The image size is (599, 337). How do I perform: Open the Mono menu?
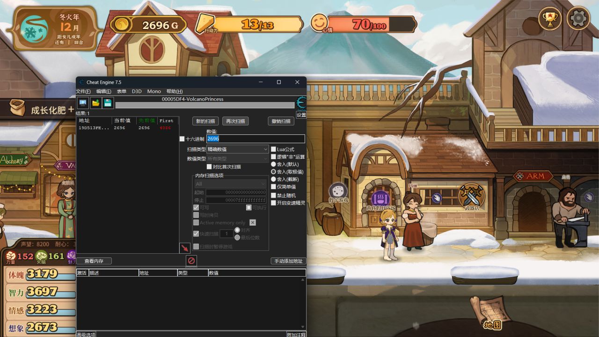point(154,91)
